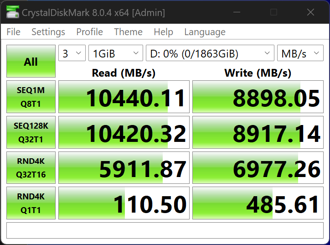Start the RND4K Q1T1 test
The image size is (330, 245).
(31, 203)
